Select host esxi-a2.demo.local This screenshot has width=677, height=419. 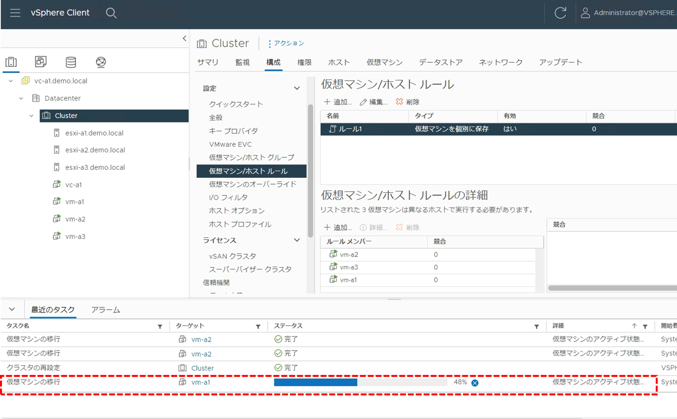pos(95,150)
